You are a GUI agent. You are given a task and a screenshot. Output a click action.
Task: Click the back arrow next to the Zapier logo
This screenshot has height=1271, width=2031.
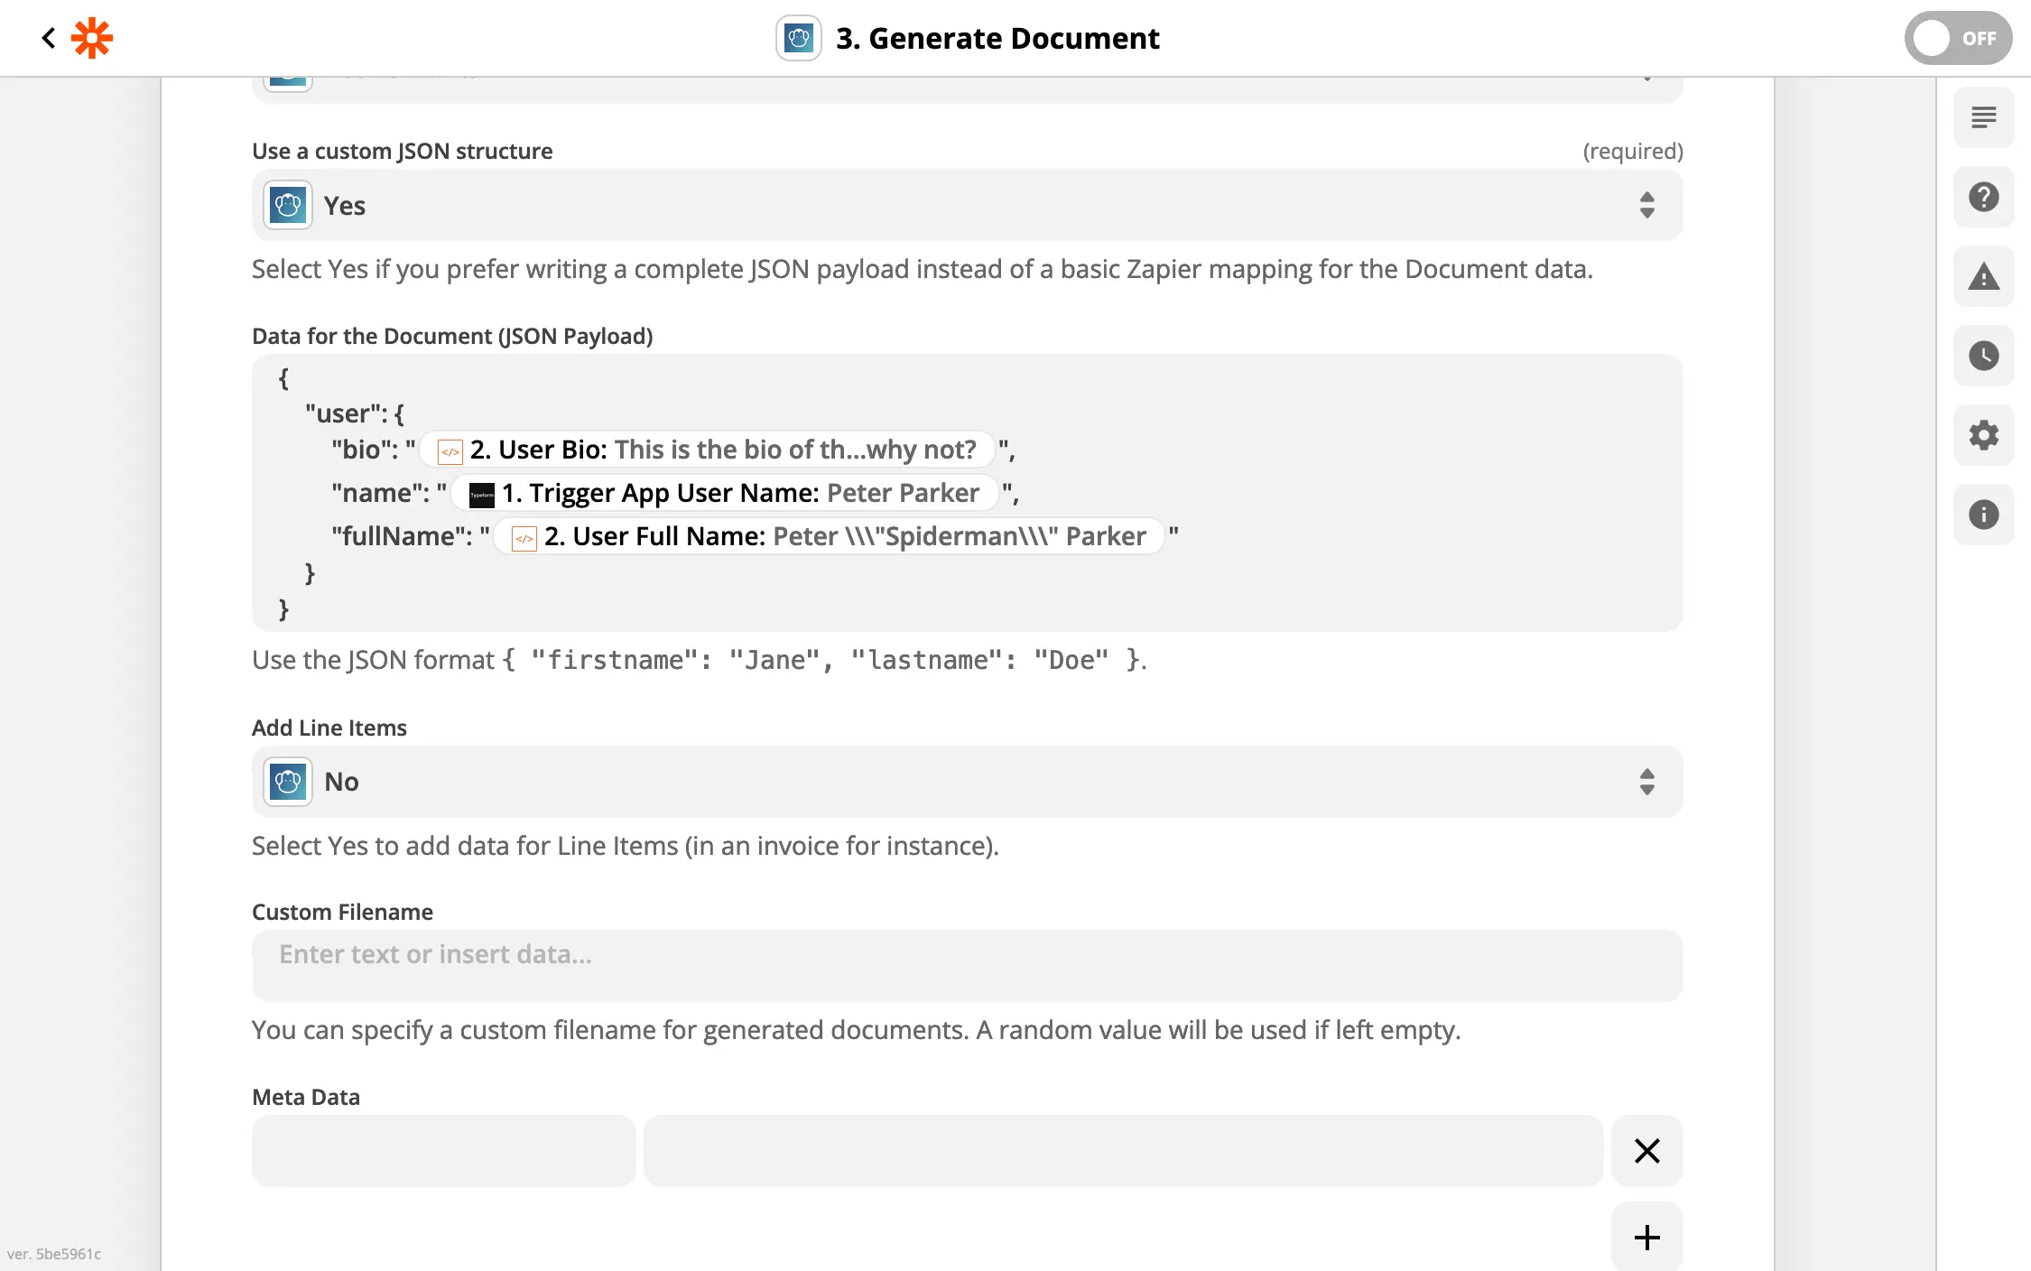coord(49,38)
